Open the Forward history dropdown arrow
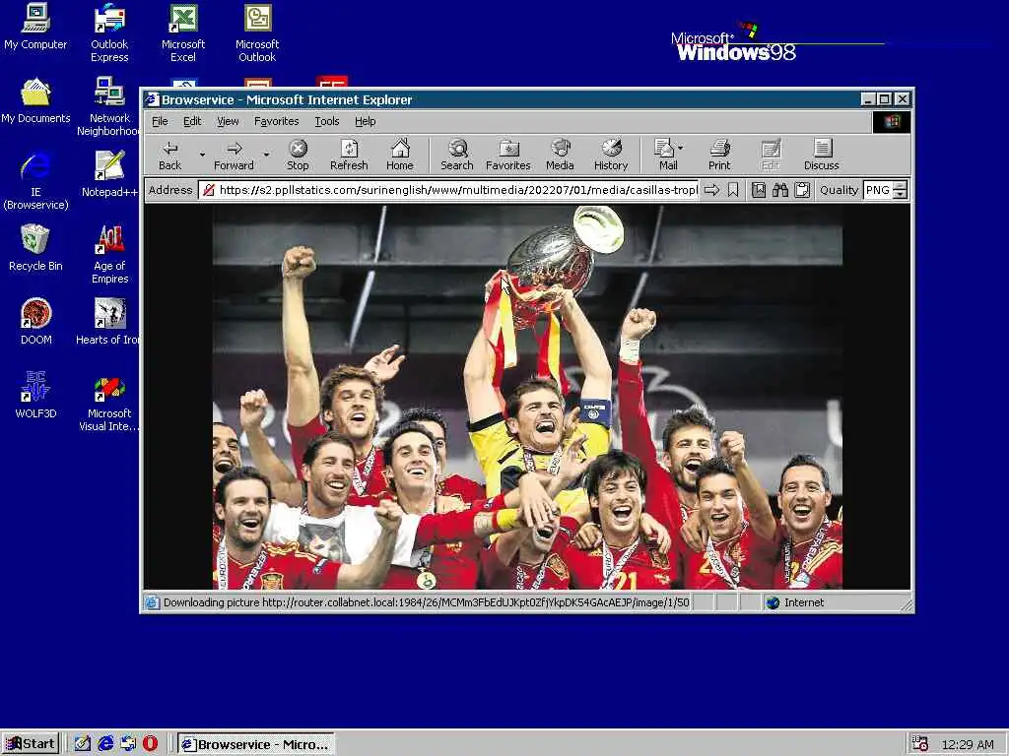Image resolution: width=1009 pixels, height=756 pixels. click(x=266, y=155)
